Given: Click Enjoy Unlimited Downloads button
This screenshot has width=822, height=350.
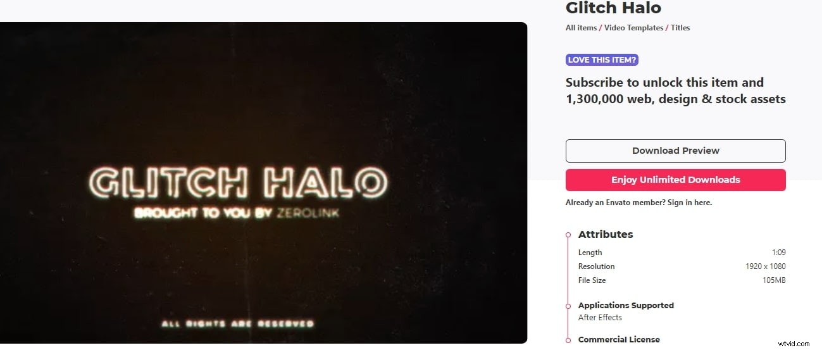Looking at the screenshot, I should (675, 180).
